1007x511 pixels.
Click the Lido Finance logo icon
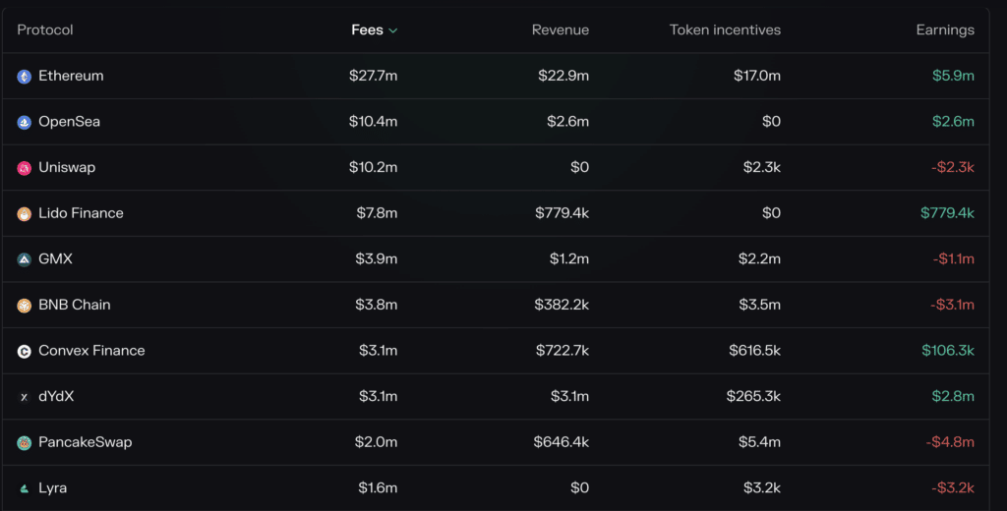25,214
